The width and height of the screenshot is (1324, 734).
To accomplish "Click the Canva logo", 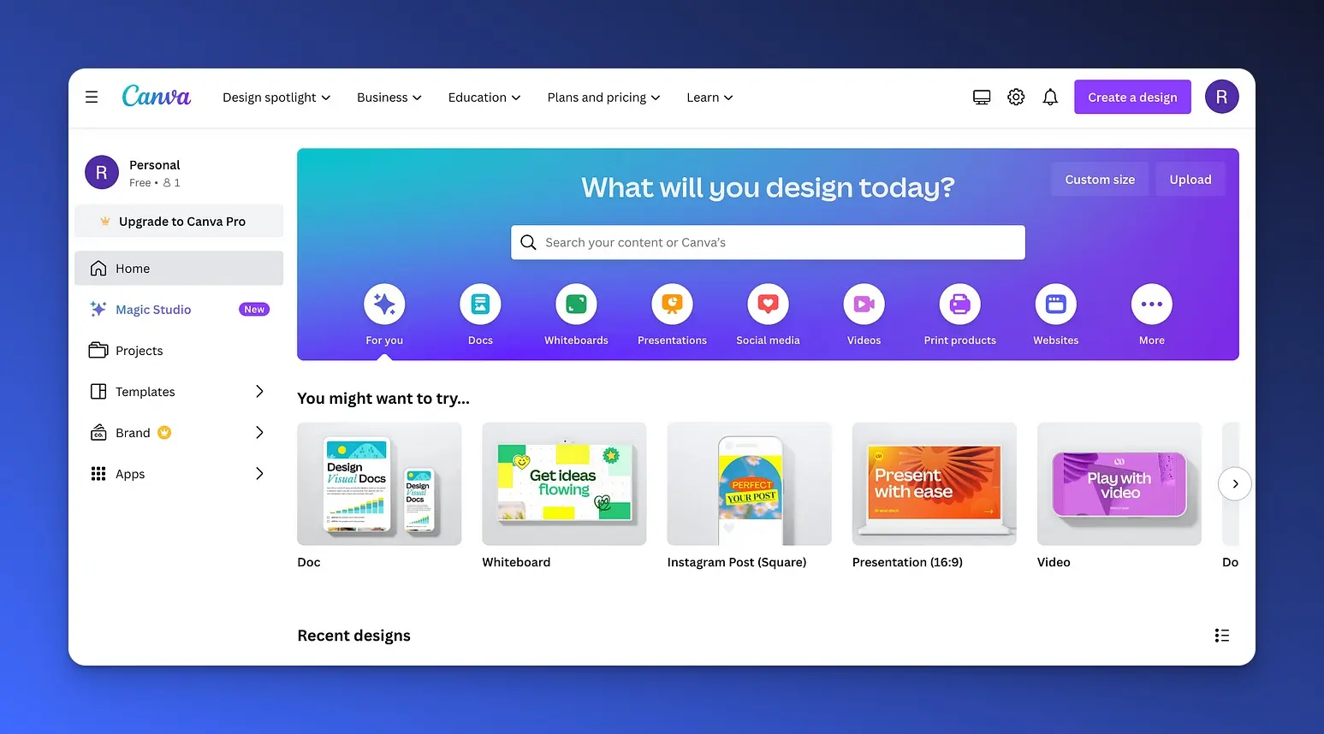I will [157, 96].
